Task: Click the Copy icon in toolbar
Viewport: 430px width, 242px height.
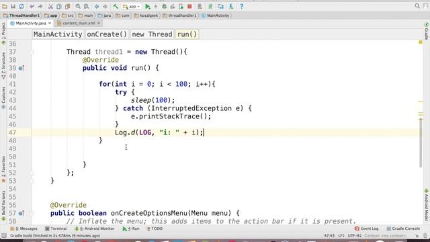Action: tap(59, 6)
